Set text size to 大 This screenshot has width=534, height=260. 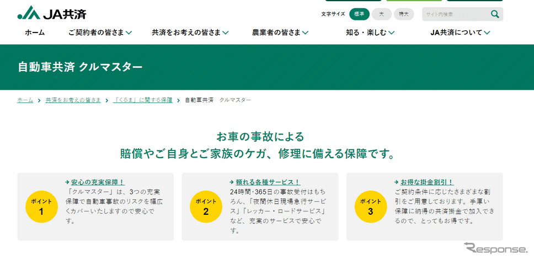[x=381, y=14]
